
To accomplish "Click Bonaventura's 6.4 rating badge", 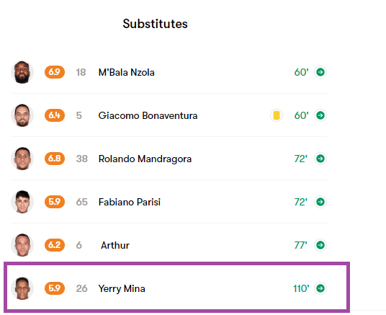I will (x=55, y=115).
